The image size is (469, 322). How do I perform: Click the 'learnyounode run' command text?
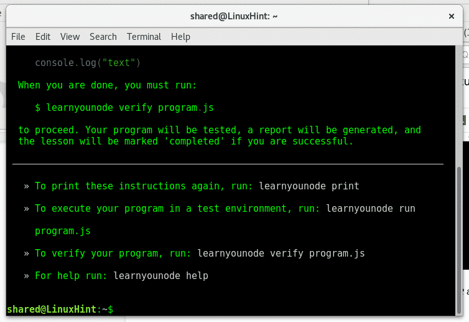pyautogui.click(x=370, y=209)
